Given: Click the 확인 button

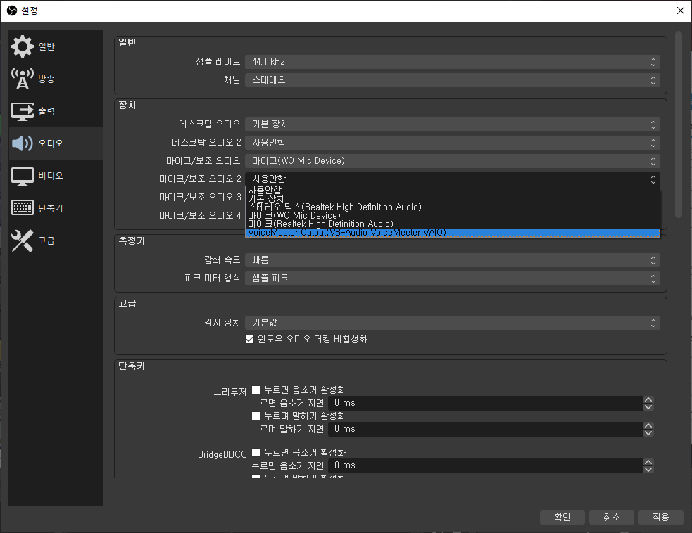Looking at the screenshot, I should coord(562,518).
